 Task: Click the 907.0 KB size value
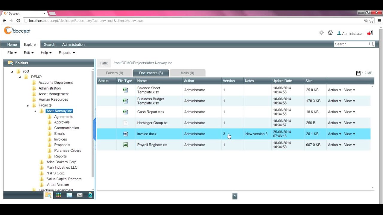click(313, 145)
